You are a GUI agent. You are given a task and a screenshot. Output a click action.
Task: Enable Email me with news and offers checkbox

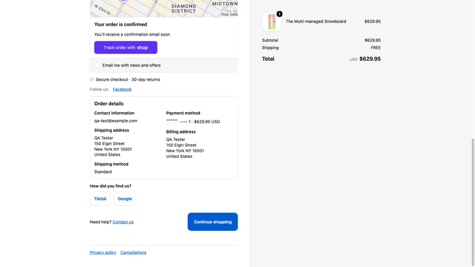[97, 65]
